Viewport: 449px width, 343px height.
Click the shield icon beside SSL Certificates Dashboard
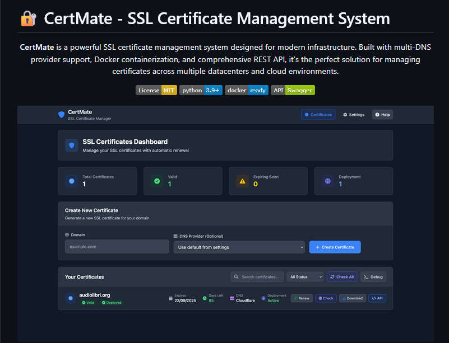72,145
